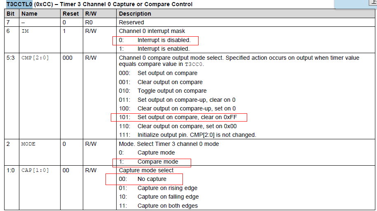377x211 pixels.
Task: Click the 'No capture' option line
Action: click(x=143, y=179)
